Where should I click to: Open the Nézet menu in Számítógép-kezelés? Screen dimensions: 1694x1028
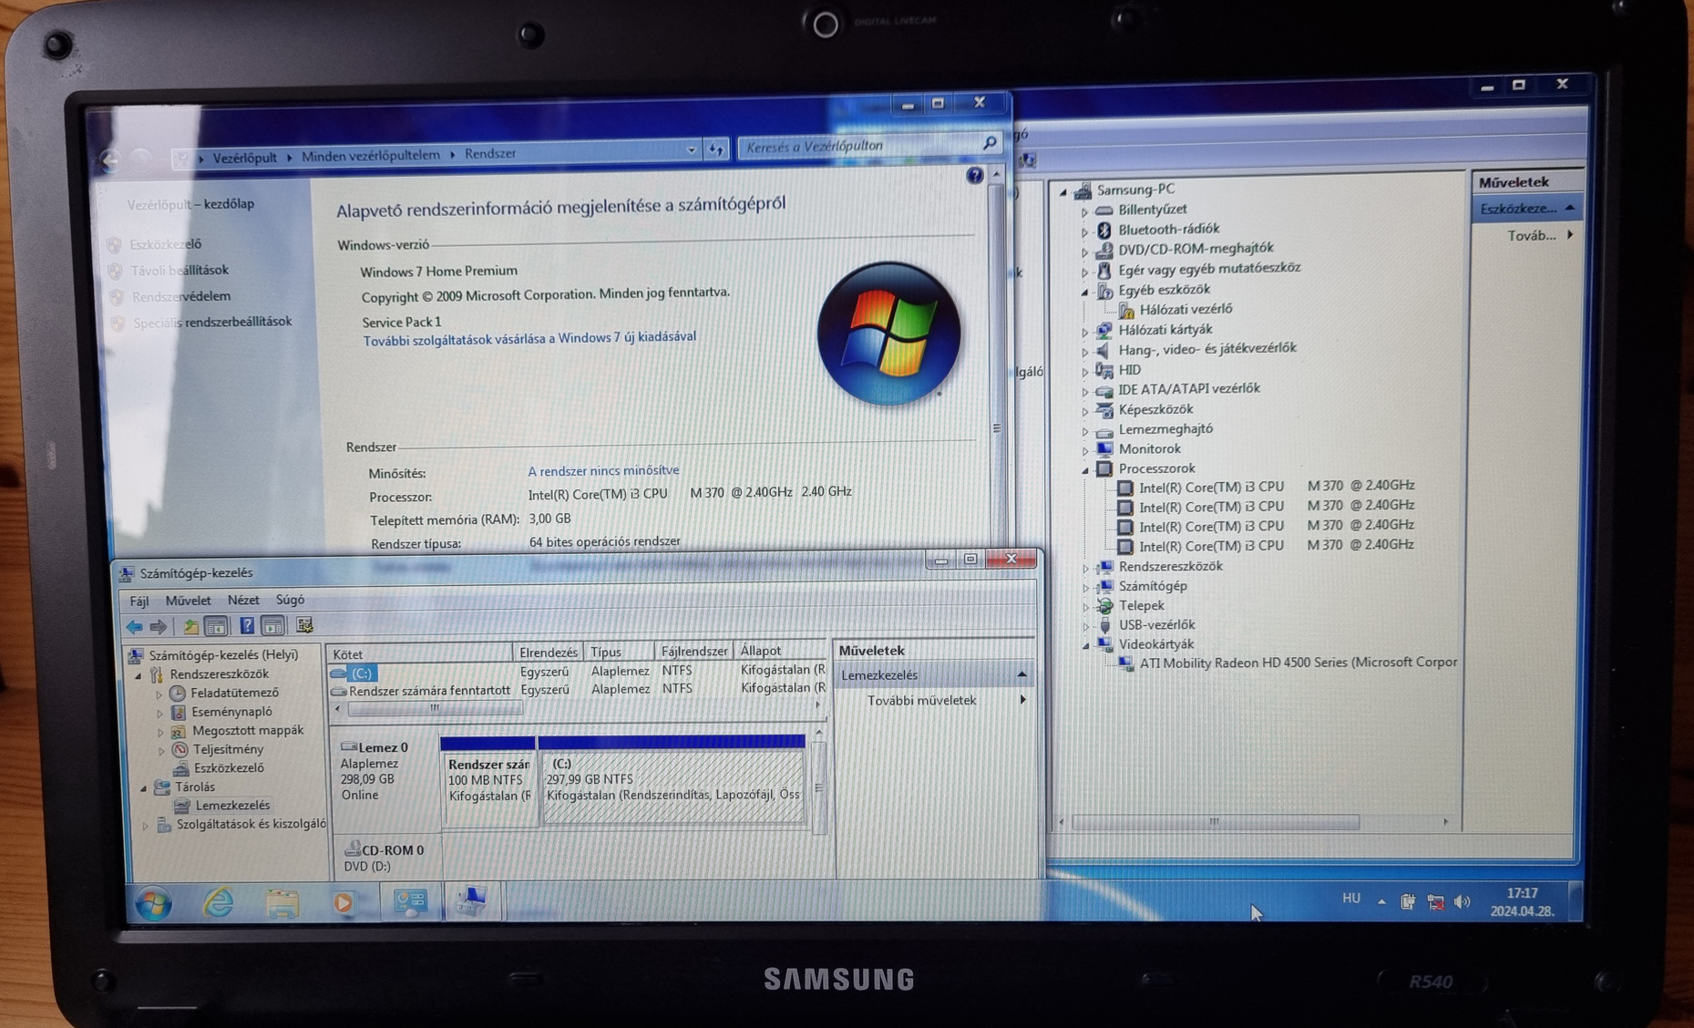coord(243,600)
